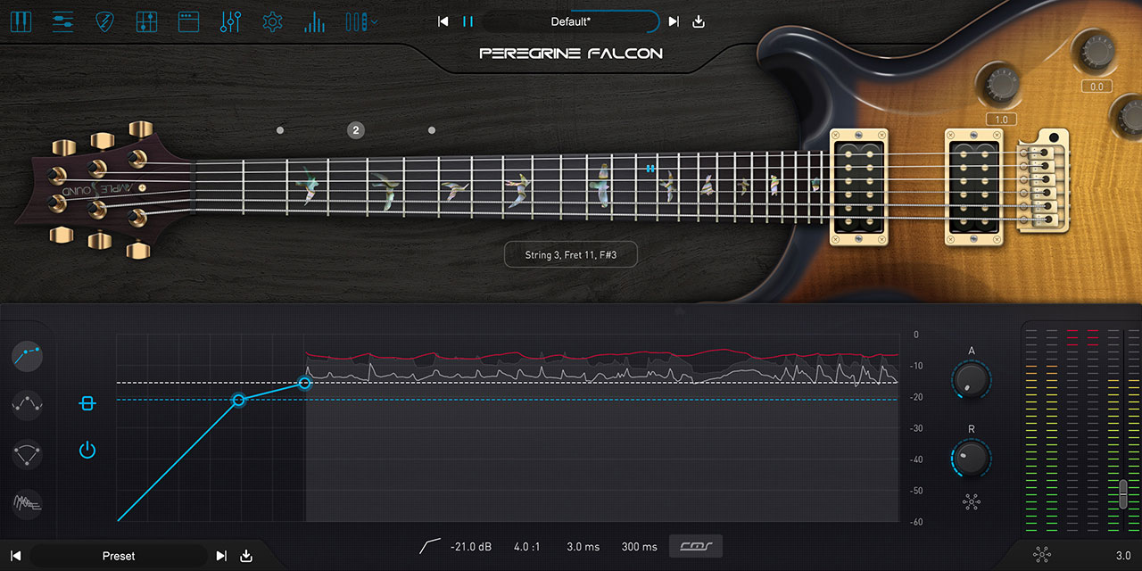Save the Default* preset with the download icon
The image size is (1142, 571).
699,21
